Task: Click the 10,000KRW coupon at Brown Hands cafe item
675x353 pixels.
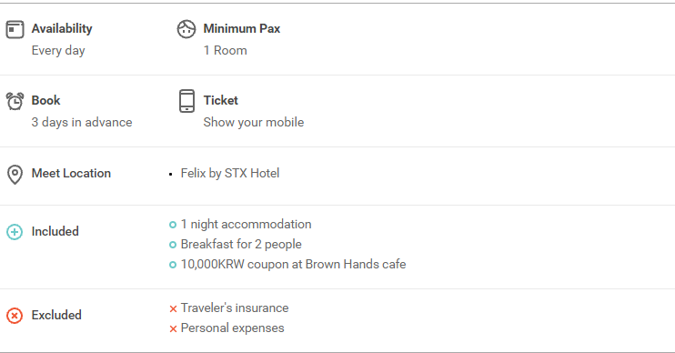Action: (x=293, y=264)
